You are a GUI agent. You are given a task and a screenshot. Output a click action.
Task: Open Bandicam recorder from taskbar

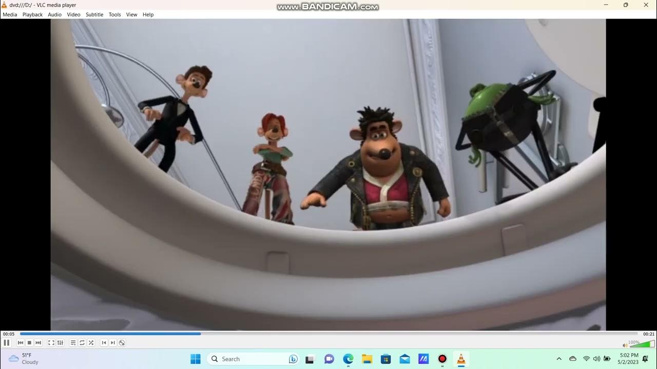tap(442, 359)
